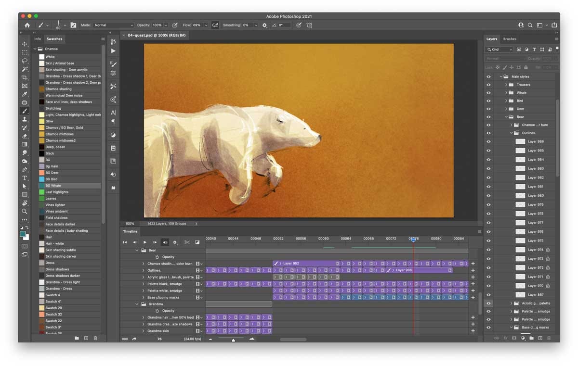Open Swatches panel menu
Viewport: 578px width, 366px height.
103,39
